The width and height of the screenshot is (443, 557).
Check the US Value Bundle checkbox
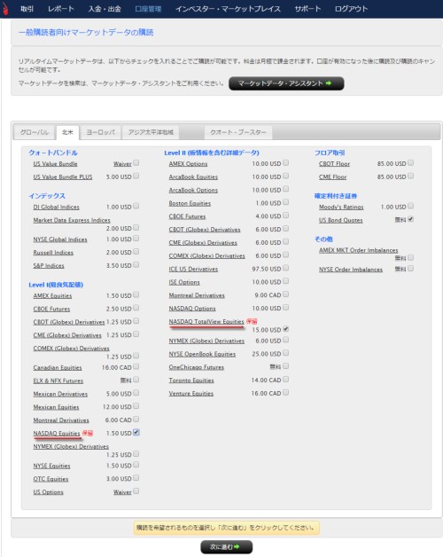pos(136,163)
